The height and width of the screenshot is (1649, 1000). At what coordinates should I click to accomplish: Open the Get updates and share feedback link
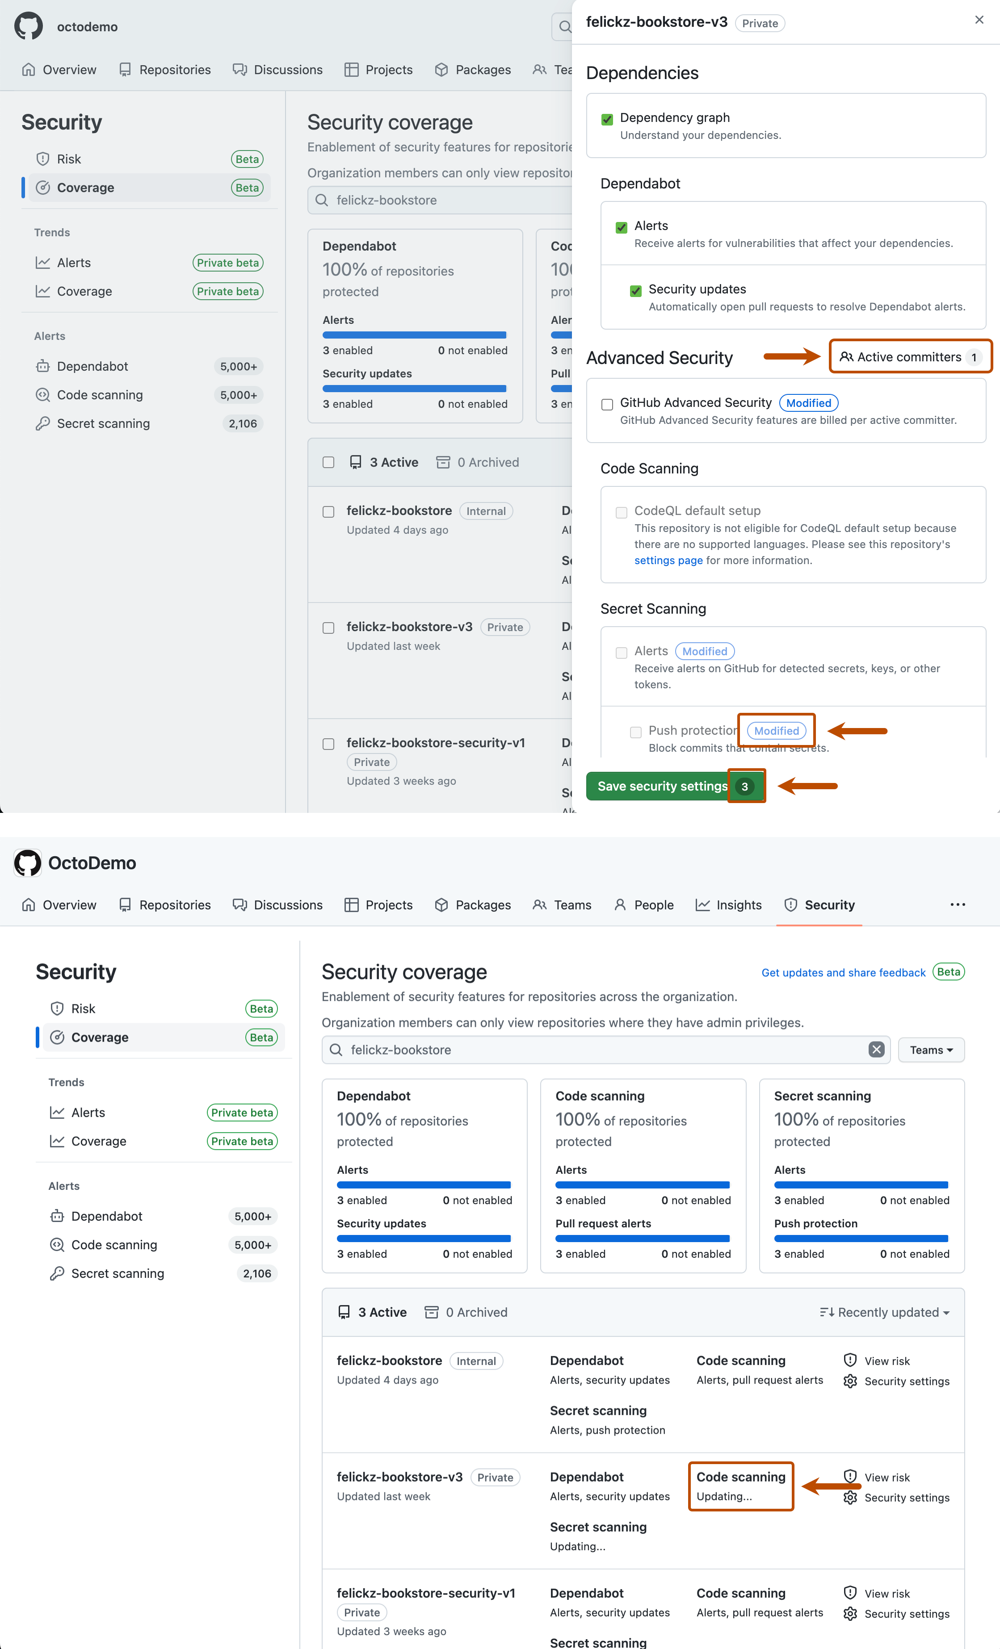point(843,972)
